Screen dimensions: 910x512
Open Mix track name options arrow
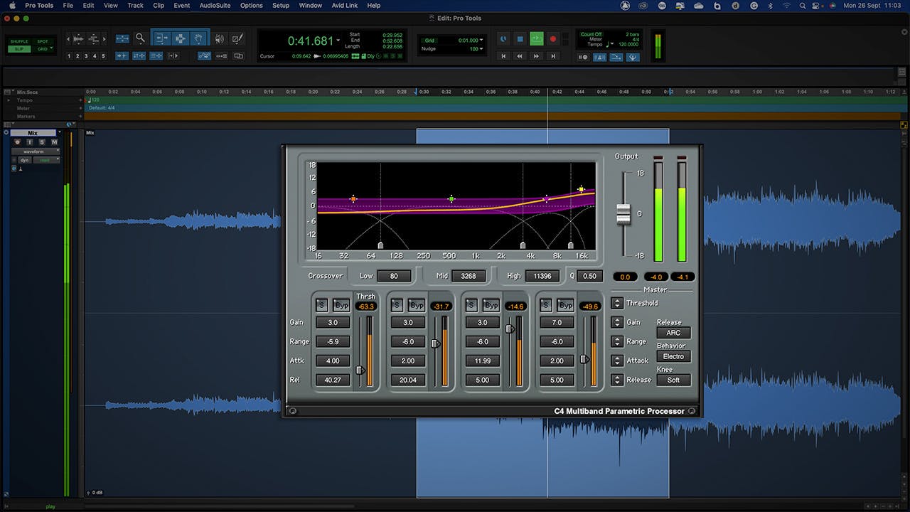pyautogui.click(x=60, y=132)
